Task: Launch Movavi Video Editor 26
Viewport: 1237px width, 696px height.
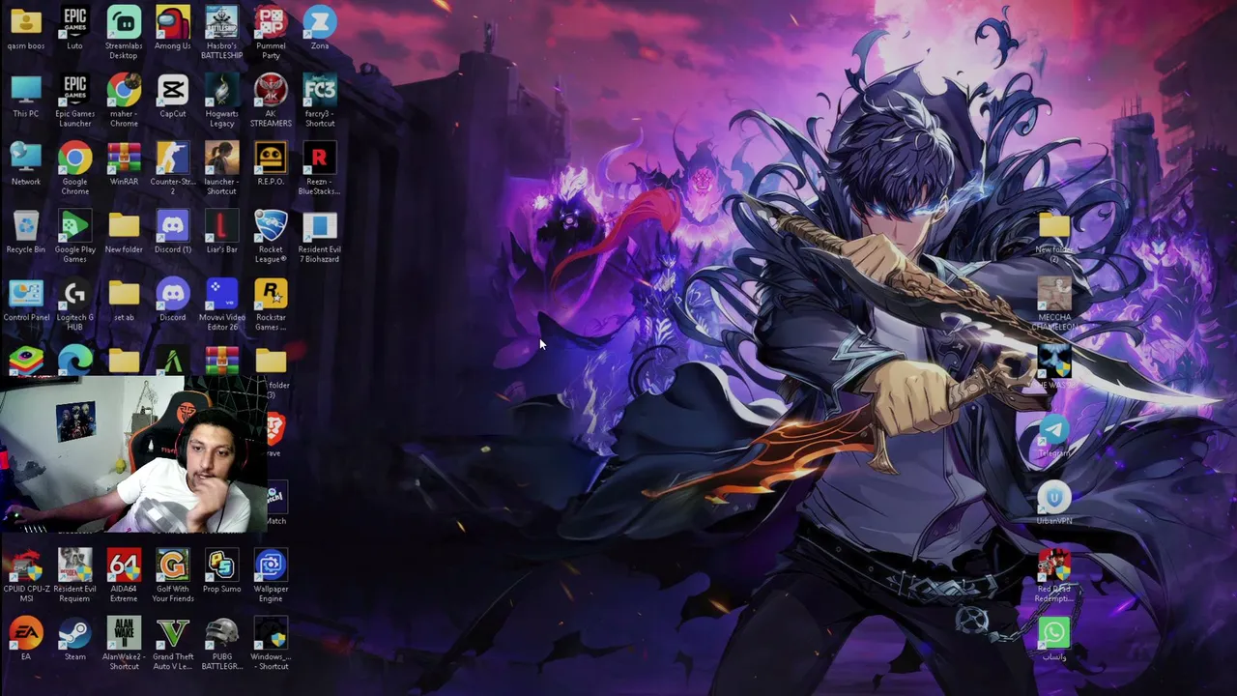Action: [x=221, y=304]
